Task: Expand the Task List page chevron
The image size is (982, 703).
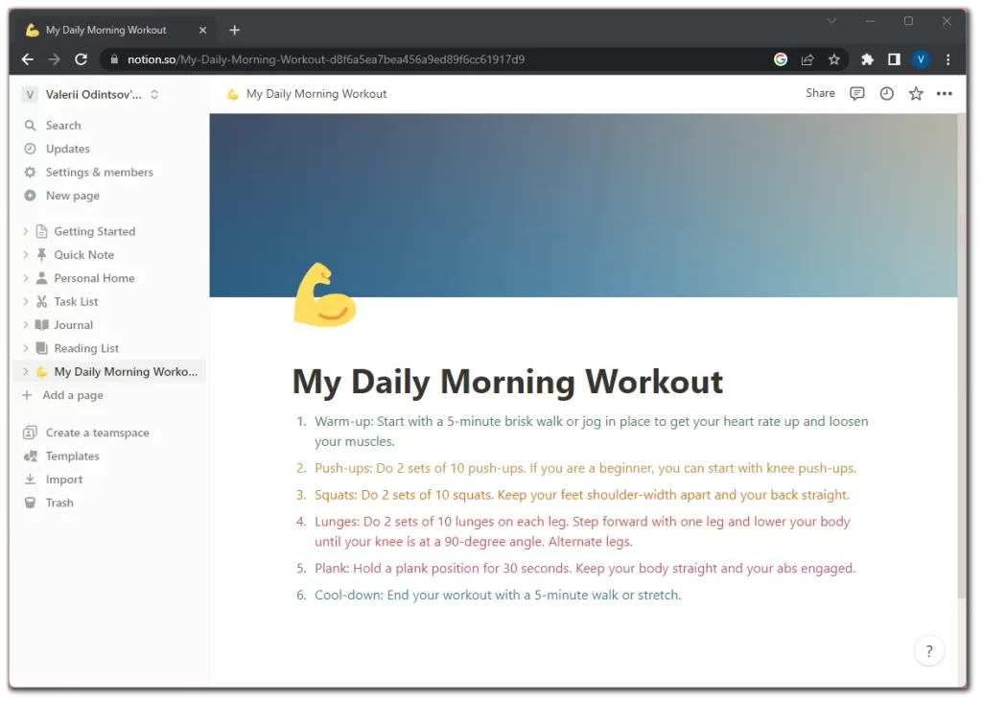Action: pos(25,301)
